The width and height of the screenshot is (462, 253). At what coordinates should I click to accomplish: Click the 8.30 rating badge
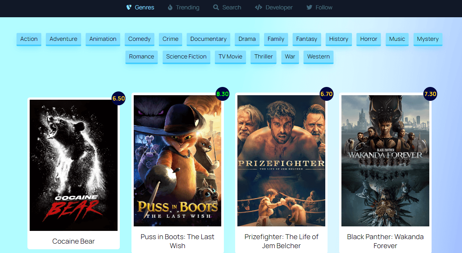pyautogui.click(x=222, y=94)
